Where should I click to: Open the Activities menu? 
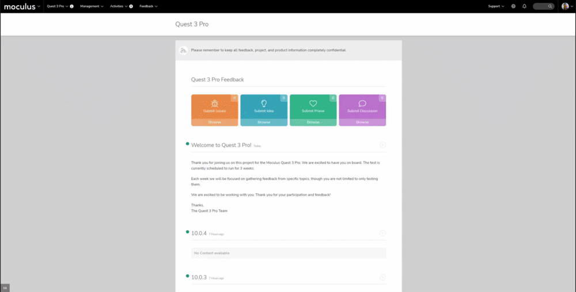click(x=119, y=6)
